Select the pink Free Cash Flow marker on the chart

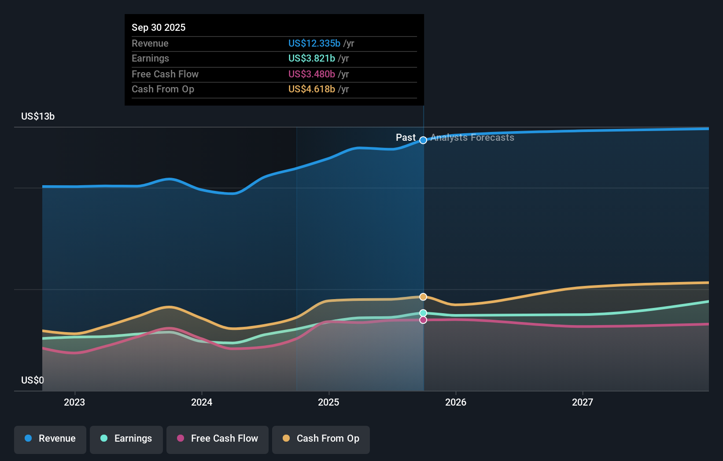423,320
